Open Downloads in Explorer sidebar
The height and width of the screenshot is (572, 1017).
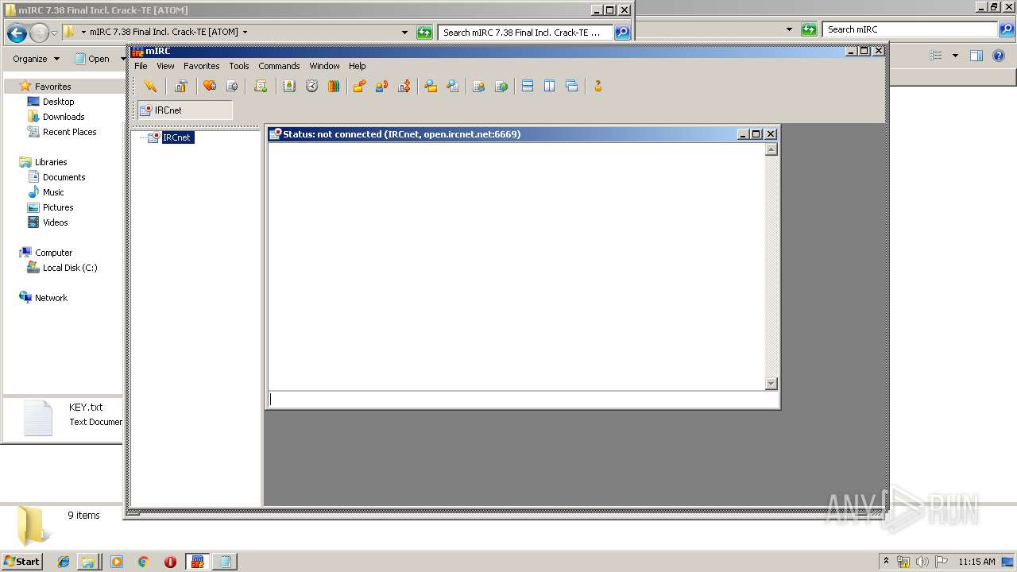63,117
